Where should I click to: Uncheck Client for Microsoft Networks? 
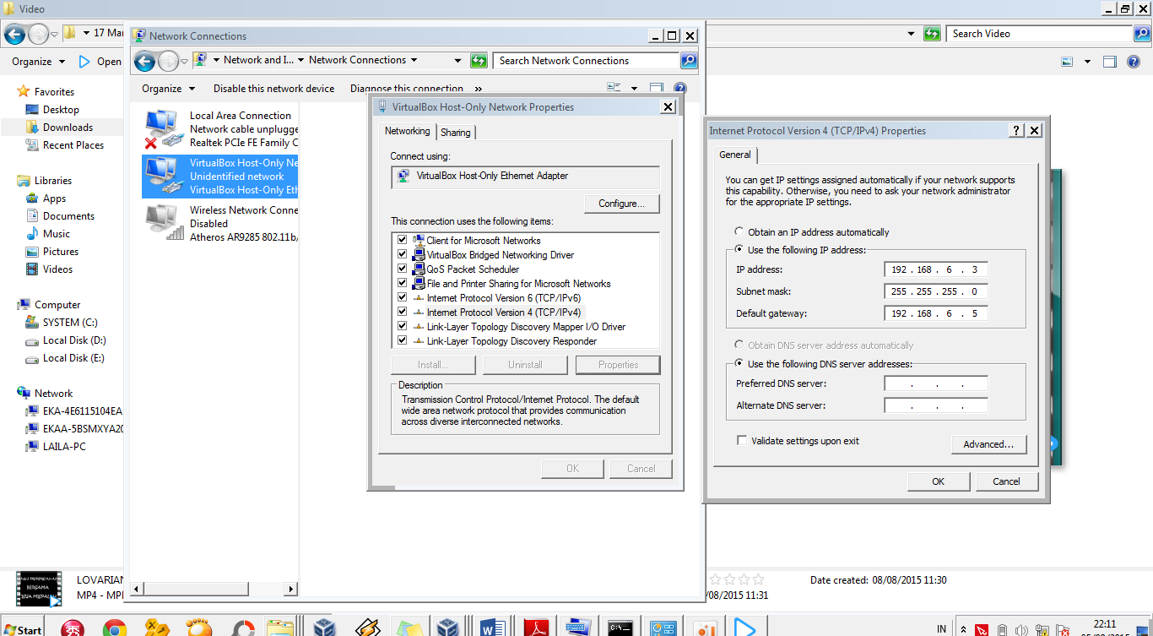(x=402, y=241)
